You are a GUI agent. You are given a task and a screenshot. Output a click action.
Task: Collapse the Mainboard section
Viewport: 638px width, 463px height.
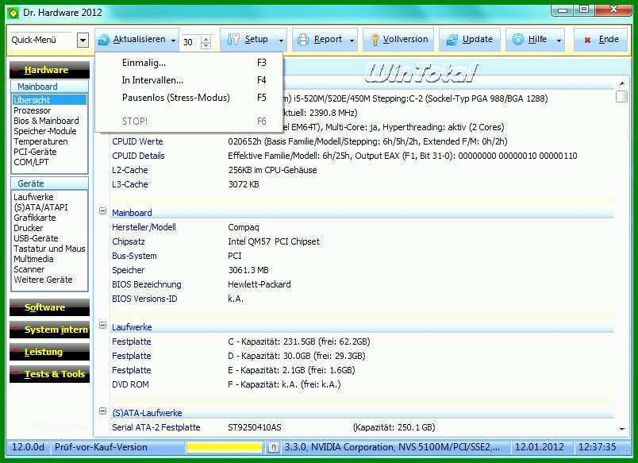tap(103, 211)
